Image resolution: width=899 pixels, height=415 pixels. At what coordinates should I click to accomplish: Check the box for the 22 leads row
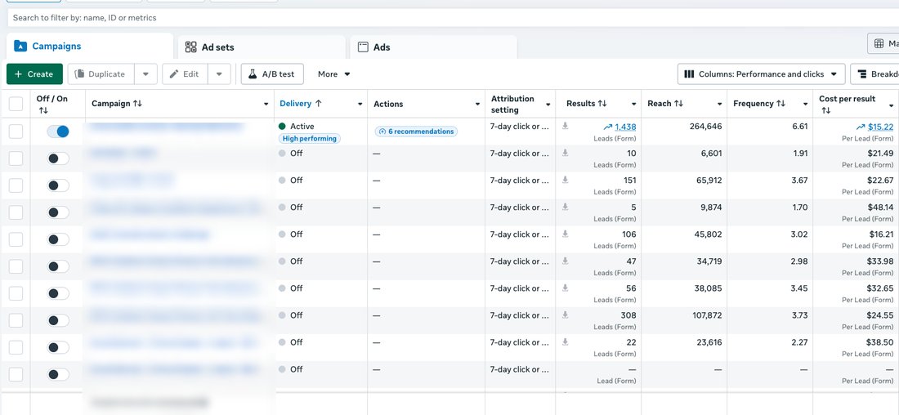pyautogui.click(x=16, y=347)
